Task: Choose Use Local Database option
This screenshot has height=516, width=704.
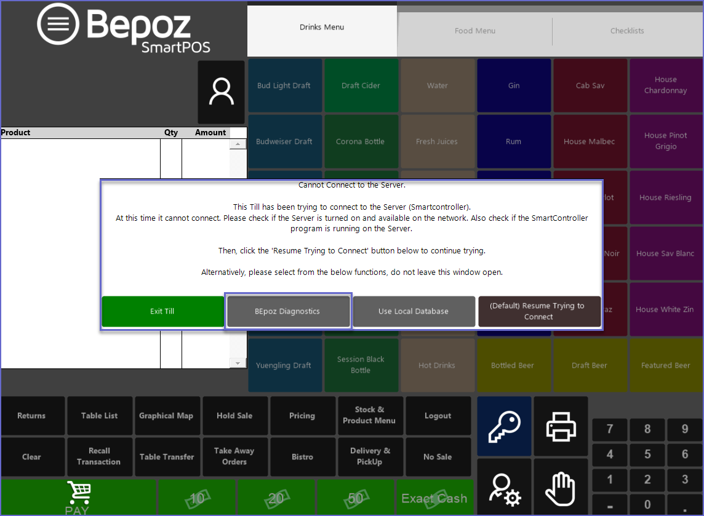Action: [x=414, y=311]
